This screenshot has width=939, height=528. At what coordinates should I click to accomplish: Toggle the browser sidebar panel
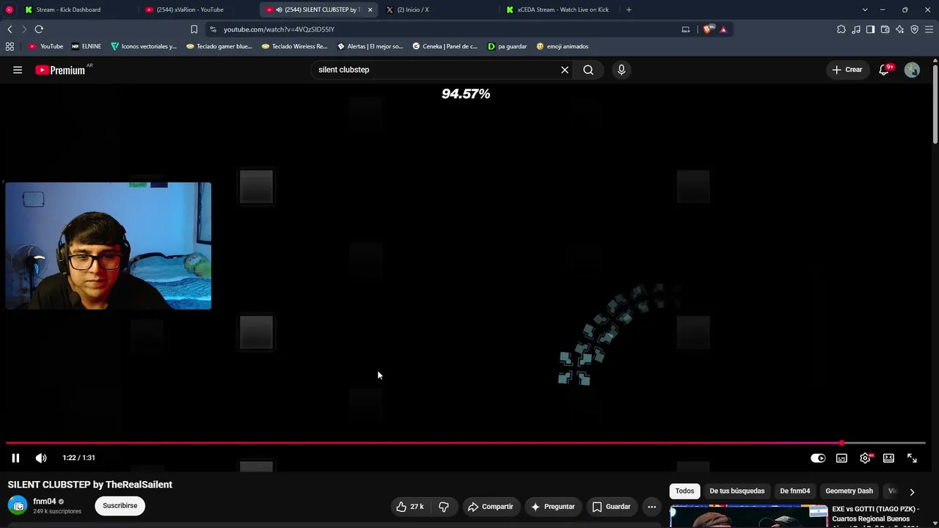870,29
